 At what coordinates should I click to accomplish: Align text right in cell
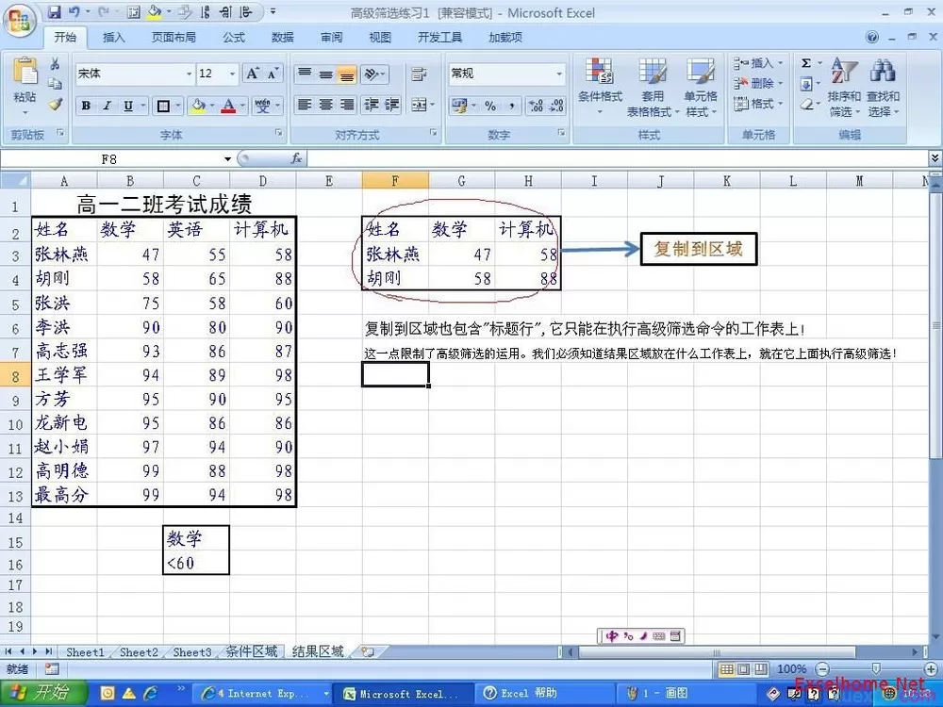pyautogui.click(x=346, y=106)
